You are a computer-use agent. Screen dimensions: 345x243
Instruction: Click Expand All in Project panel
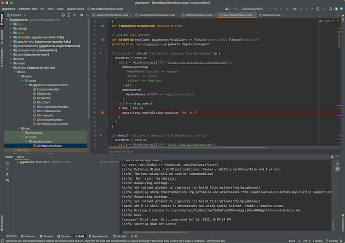coord(69,15)
